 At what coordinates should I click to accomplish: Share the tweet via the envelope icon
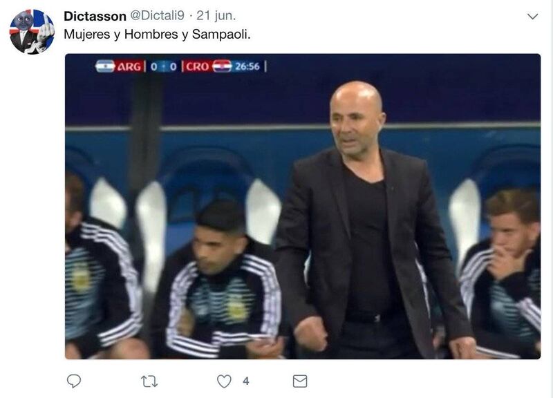pos(300,381)
